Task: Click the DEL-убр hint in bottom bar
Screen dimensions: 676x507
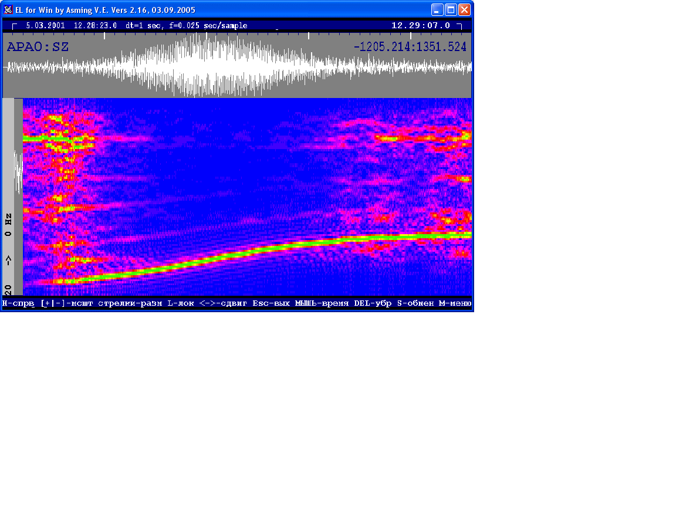Action: tap(373, 303)
